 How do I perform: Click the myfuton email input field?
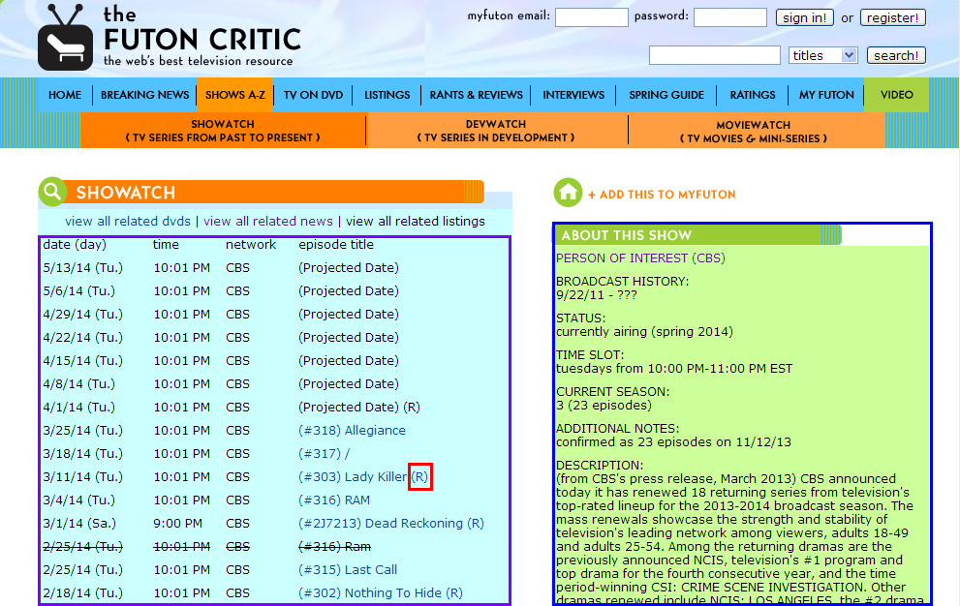pos(592,17)
